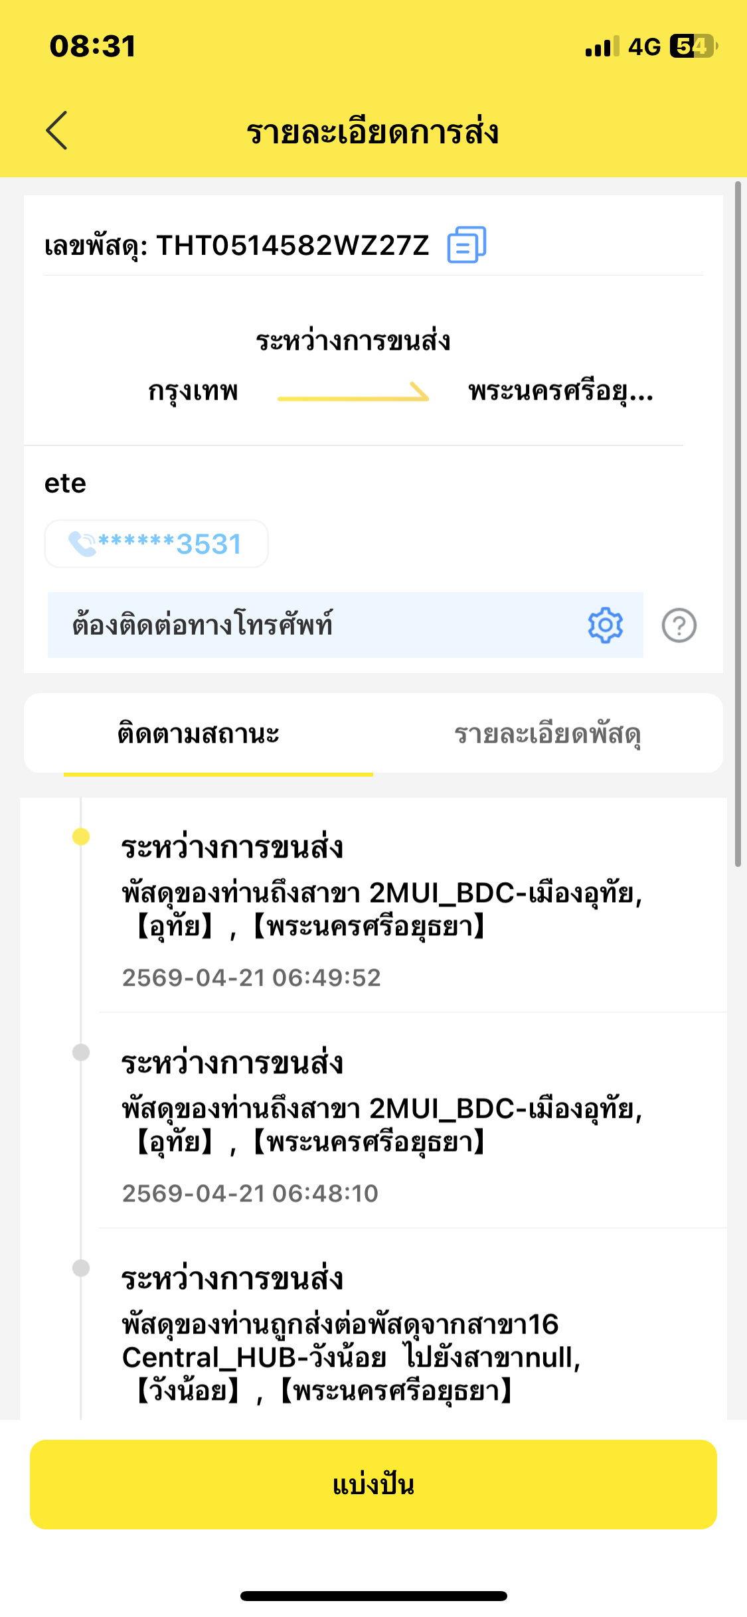
Task: Open the contact settings gear icon
Action: pyautogui.click(x=605, y=625)
